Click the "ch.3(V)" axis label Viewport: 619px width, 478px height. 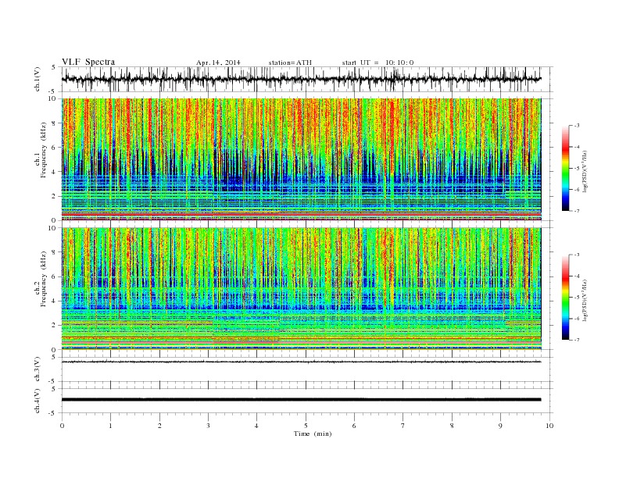pos(38,371)
